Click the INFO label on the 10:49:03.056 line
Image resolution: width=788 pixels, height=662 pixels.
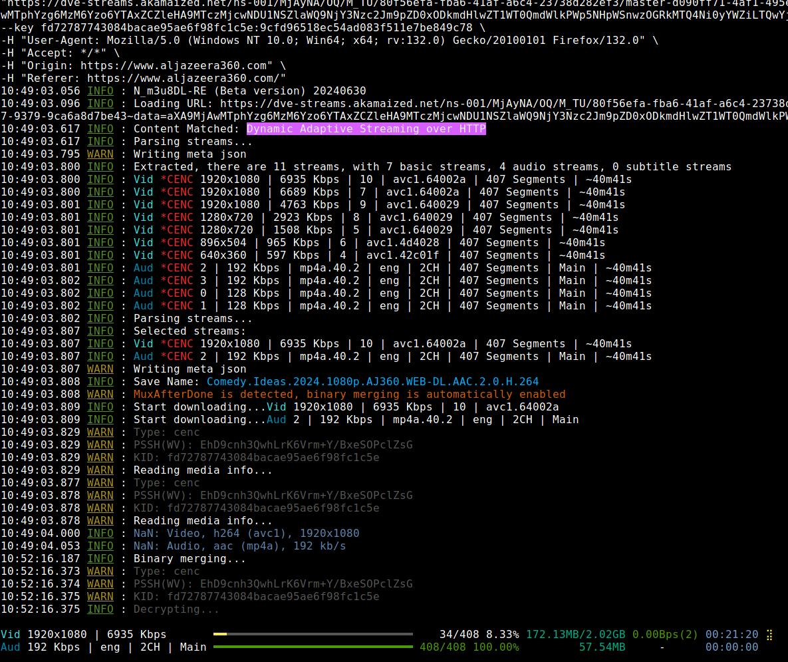100,91
